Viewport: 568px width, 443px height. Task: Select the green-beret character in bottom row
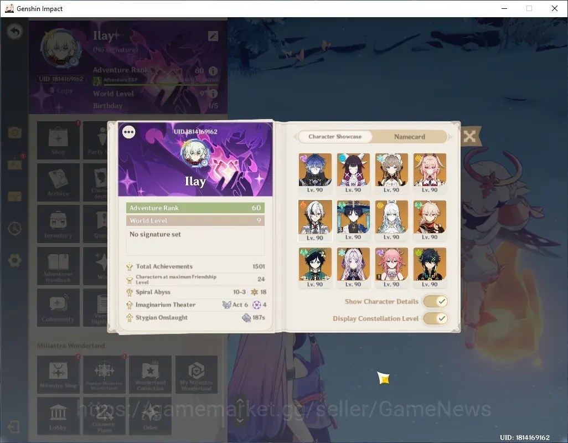tap(315, 267)
